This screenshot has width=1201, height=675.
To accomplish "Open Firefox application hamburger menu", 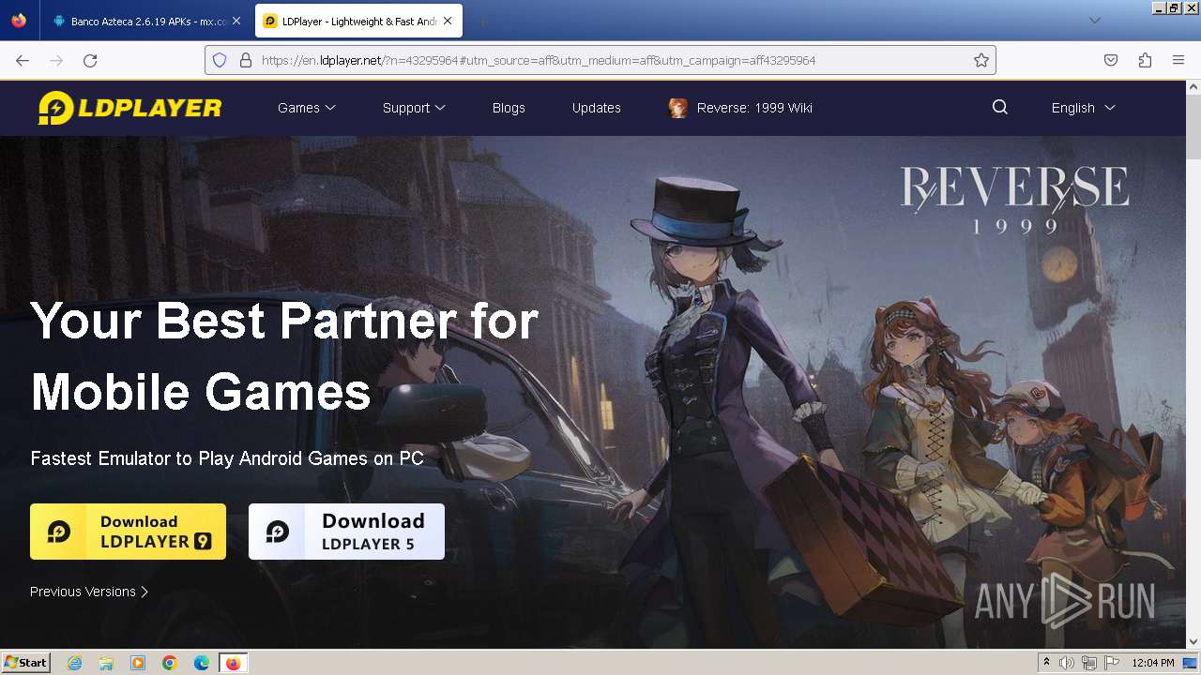I will (x=1178, y=60).
